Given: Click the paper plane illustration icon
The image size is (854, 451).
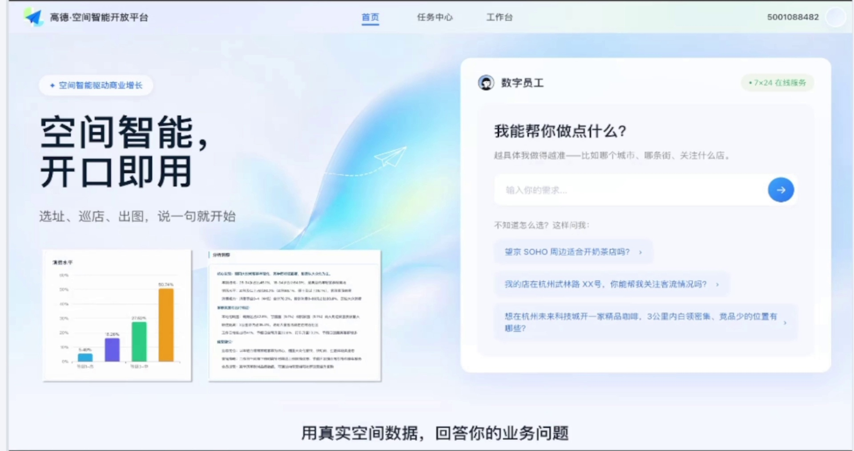Looking at the screenshot, I should (x=390, y=156).
